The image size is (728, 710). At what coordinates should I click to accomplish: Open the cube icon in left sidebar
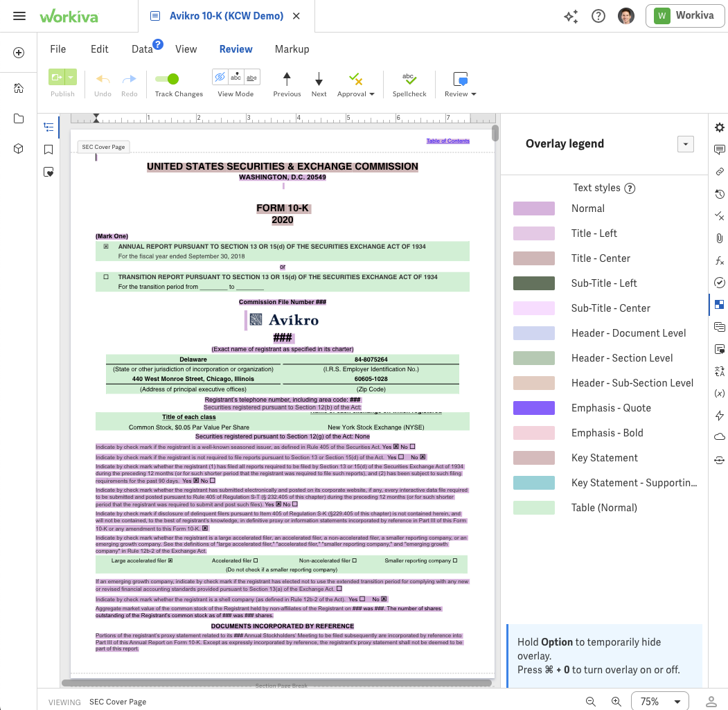coord(19,149)
